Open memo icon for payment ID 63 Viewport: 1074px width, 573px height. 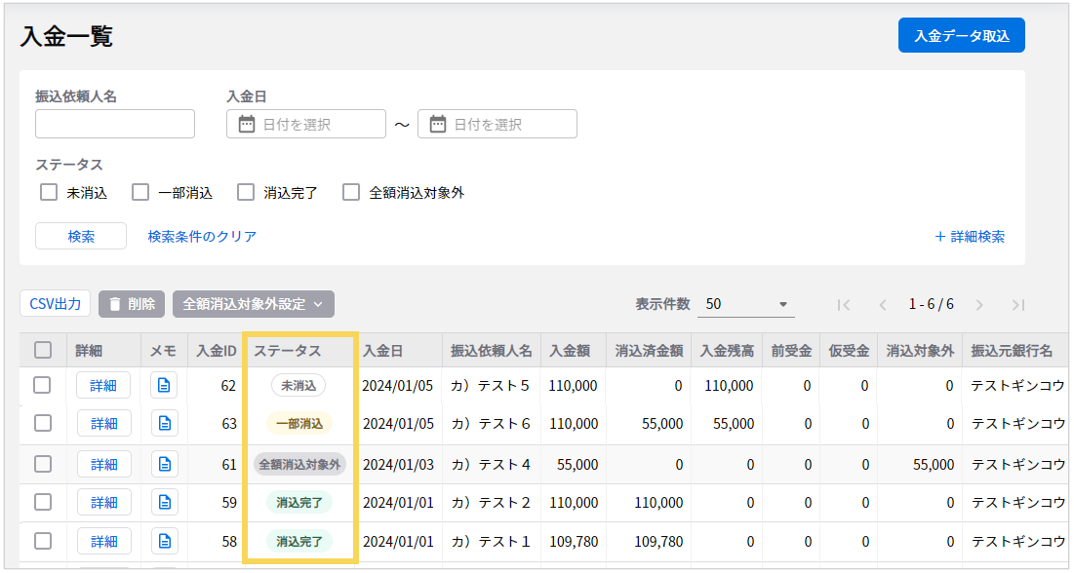click(164, 424)
